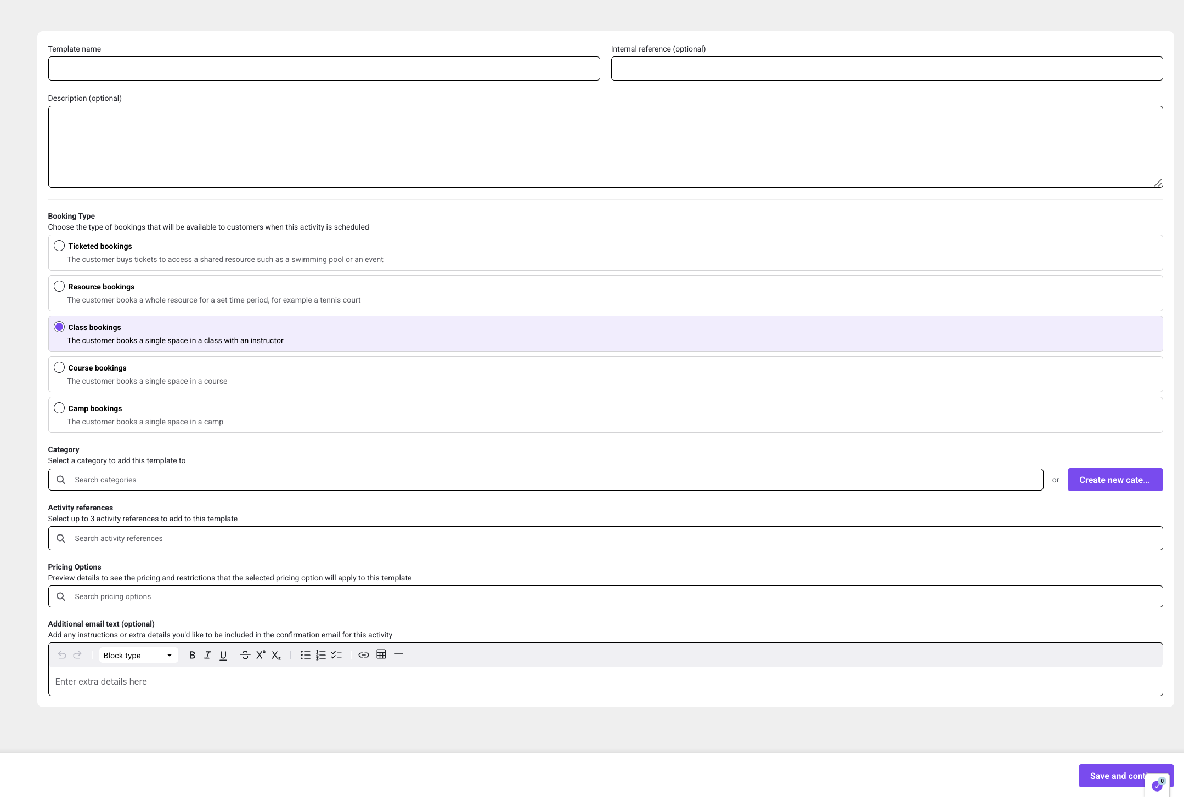The height and width of the screenshot is (797, 1184).
Task: Click the Ticketed bookings description text
Action: point(225,259)
